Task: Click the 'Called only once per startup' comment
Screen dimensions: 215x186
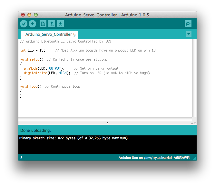Action: tap(77, 60)
